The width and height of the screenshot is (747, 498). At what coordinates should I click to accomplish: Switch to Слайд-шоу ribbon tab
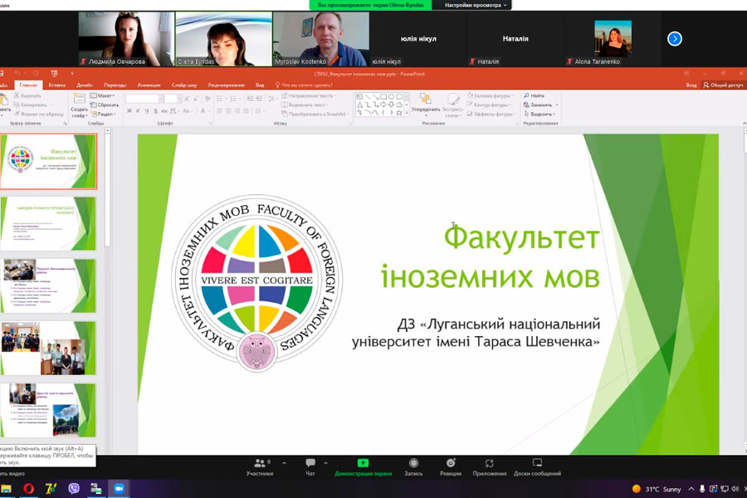coord(184,85)
